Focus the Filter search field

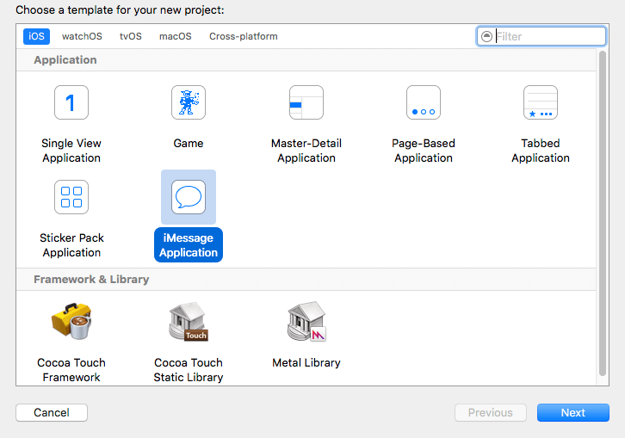click(541, 37)
